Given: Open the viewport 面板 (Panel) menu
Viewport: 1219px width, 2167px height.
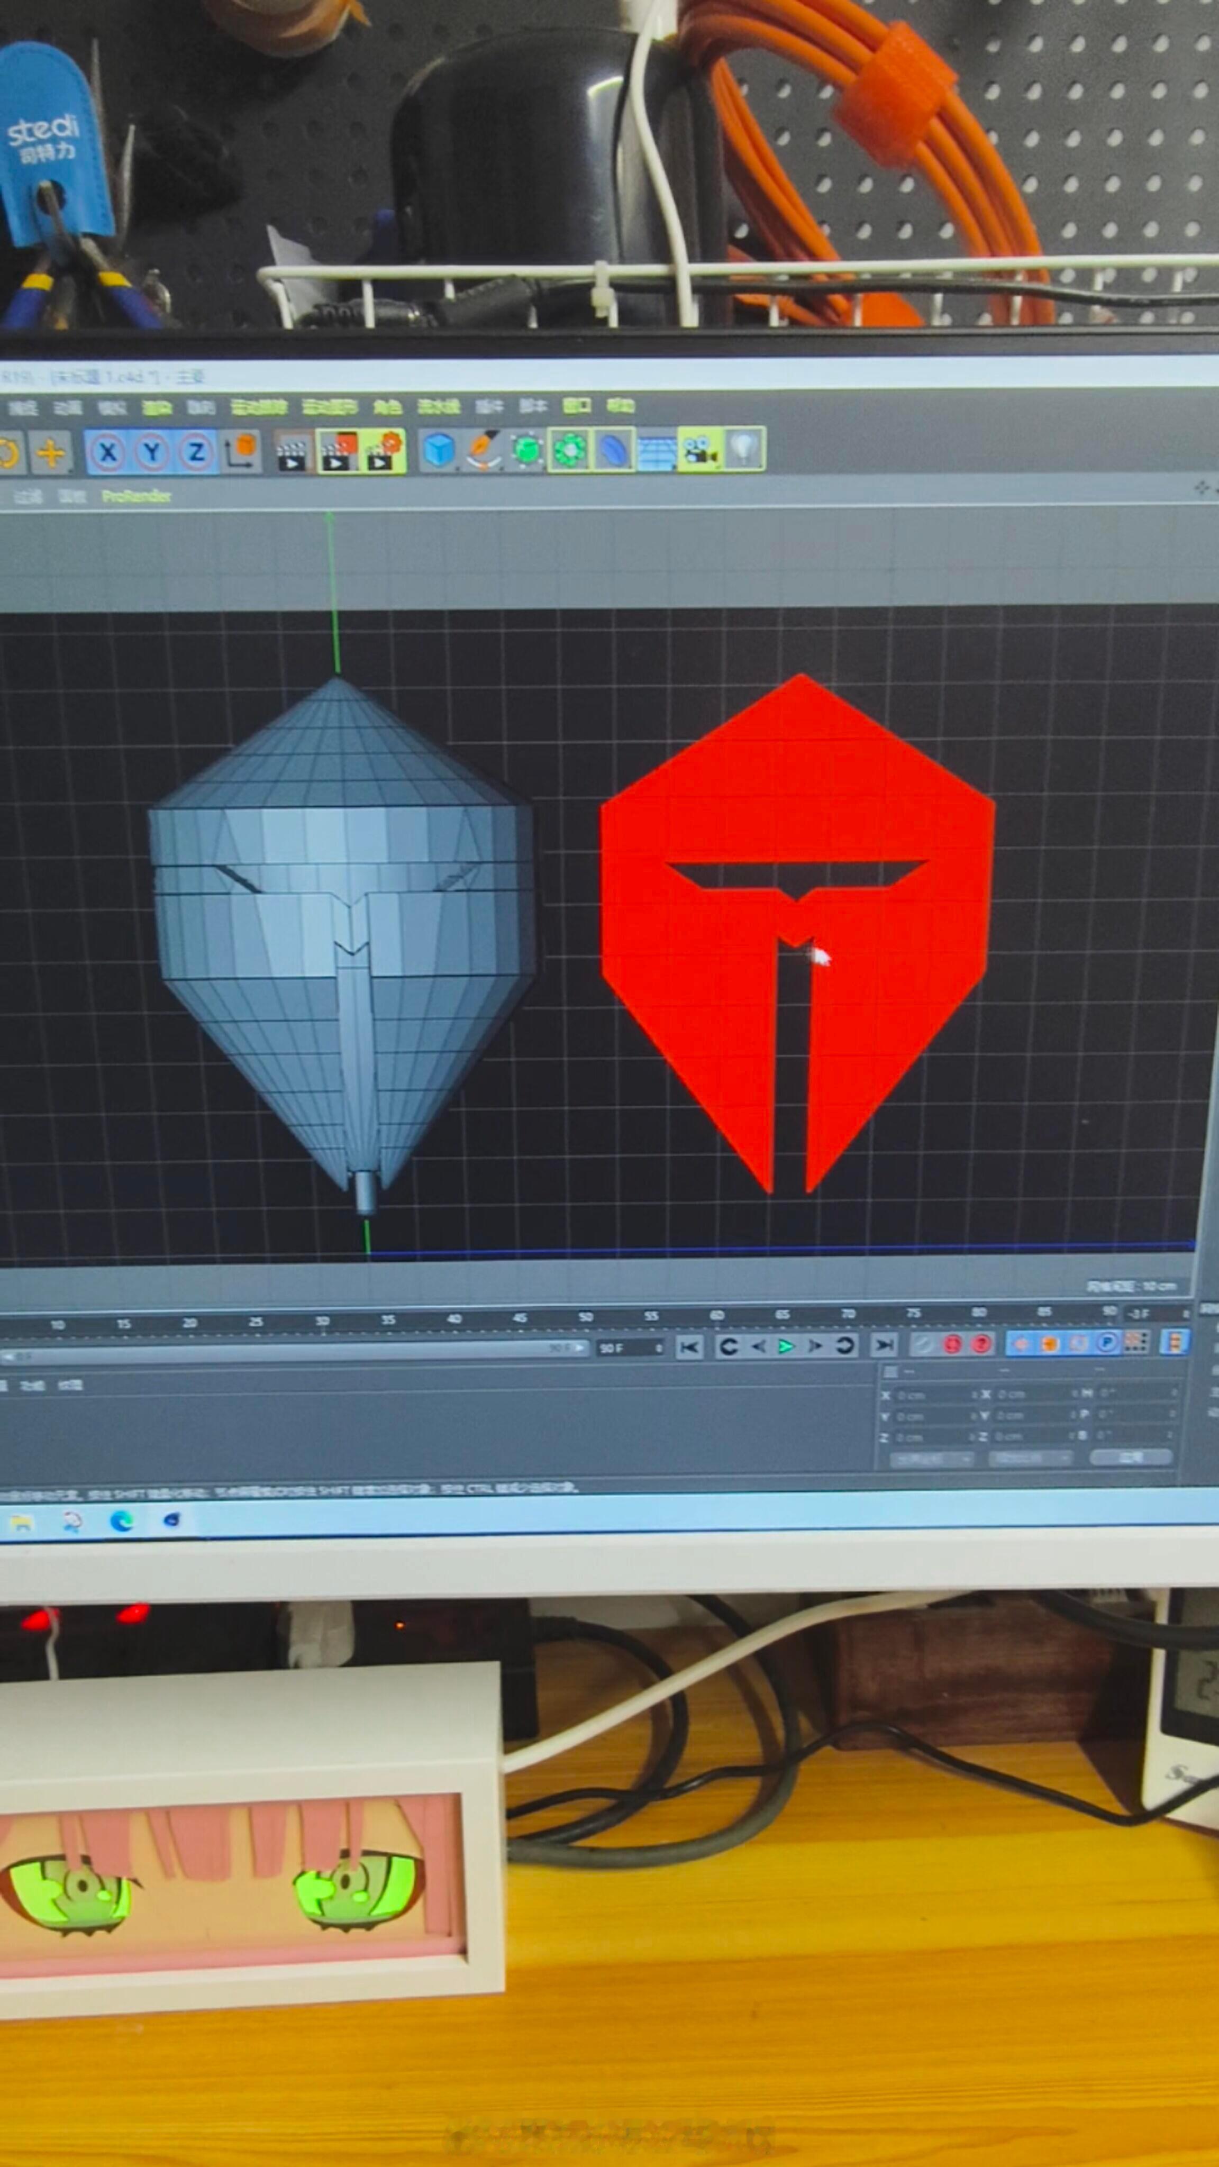Looking at the screenshot, I should click(x=72, y=496).
